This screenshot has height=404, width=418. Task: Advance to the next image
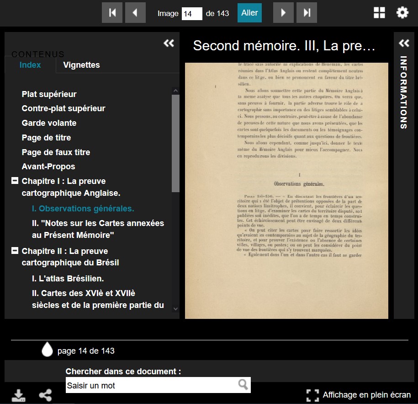[x=283, y=13]
